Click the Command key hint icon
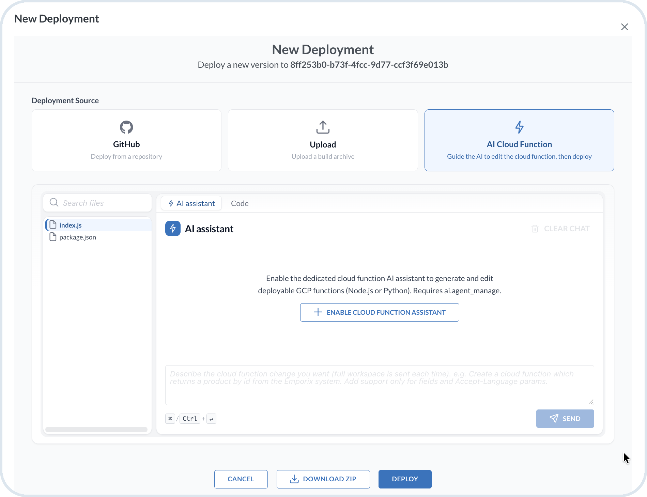647x497 pixels. (x=170, y=419)
